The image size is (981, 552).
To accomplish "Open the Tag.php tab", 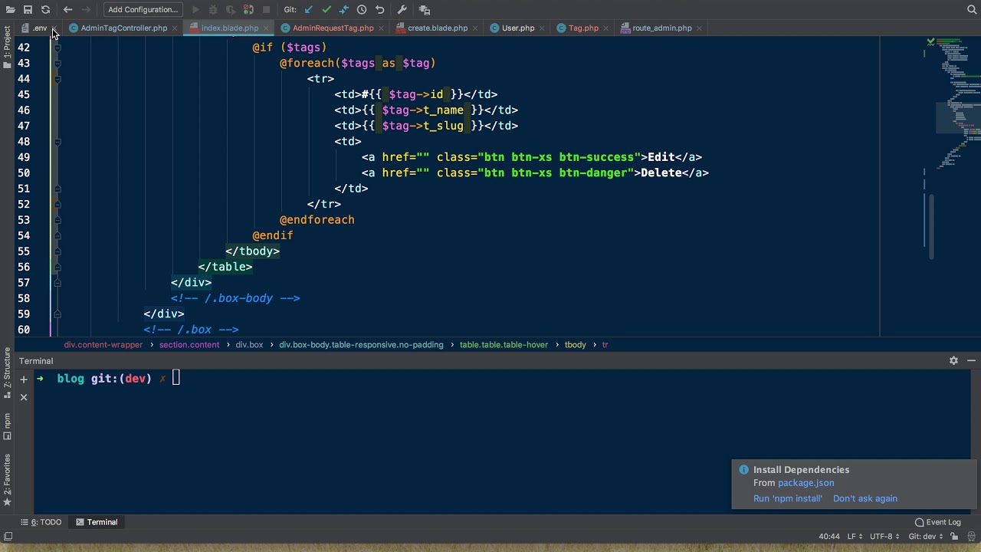I will point(583,28).
